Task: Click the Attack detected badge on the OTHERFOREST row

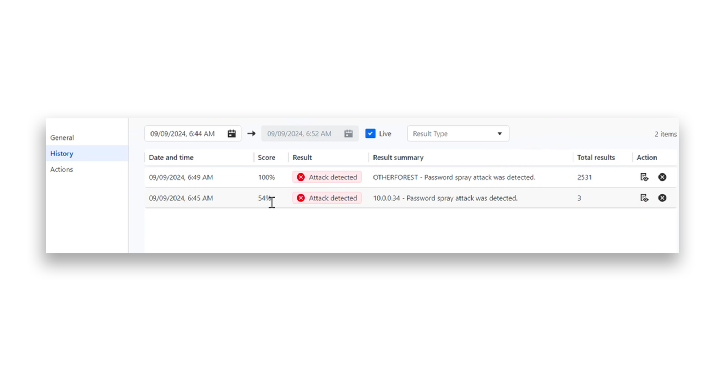Action: coord(327,177)
